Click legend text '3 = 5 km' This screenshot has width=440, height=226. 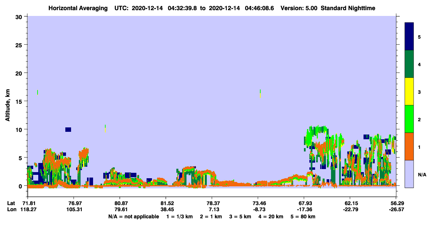tap(240, 217)
